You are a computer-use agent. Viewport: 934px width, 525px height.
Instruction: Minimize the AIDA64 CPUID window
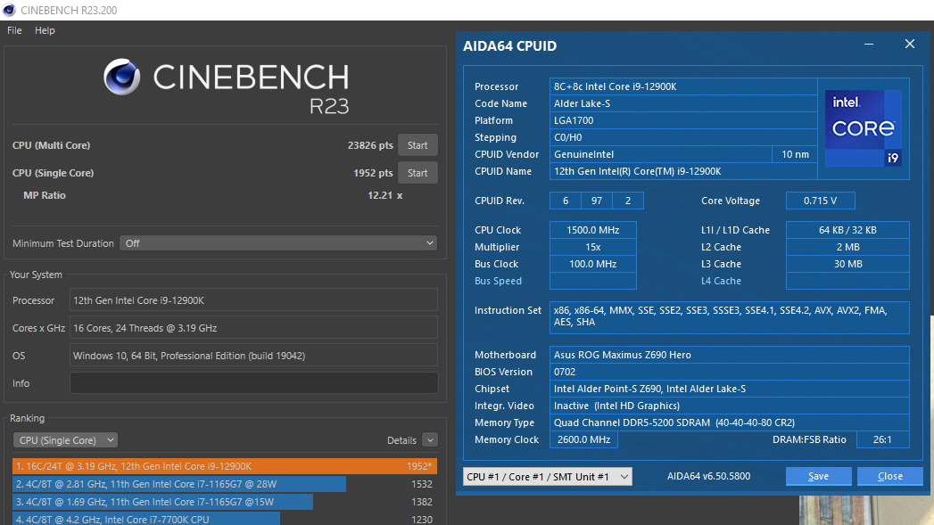(869, 45)
